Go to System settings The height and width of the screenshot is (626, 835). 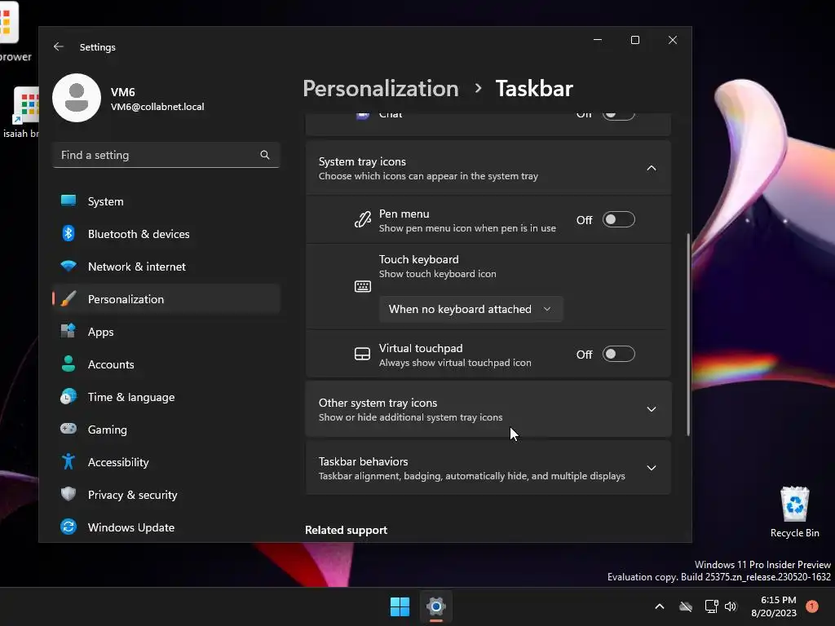coord(166,201)
